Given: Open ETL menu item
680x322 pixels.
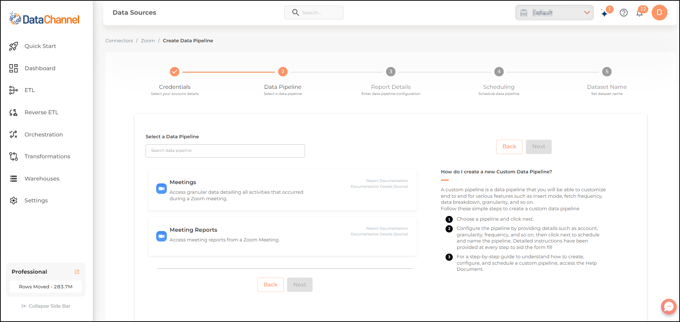Looking at the screenshot, I should 30,90.
